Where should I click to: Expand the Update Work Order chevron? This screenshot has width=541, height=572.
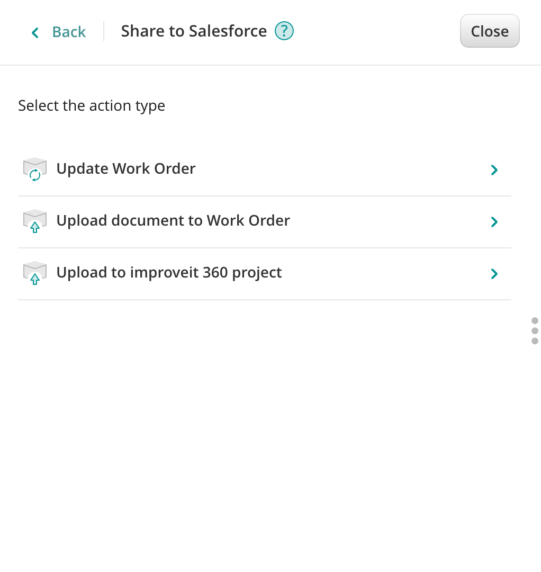pos(494,170)
